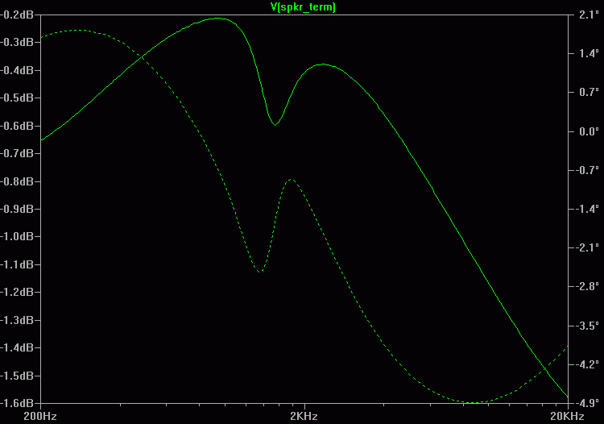This screenshot has width=604, height=424.
Task: Click the -0.7° phase axis label
Action: tap(587, 170)
